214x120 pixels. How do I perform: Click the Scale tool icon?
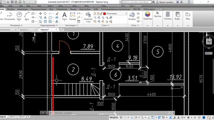pos(45,21)
